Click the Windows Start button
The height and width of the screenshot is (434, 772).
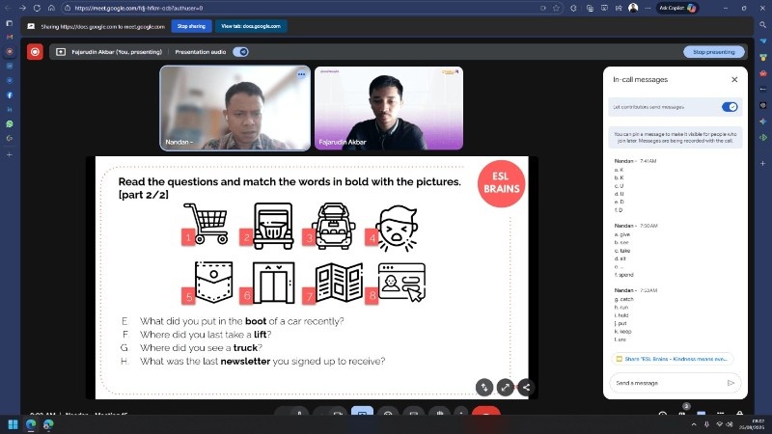pos(14,424)
